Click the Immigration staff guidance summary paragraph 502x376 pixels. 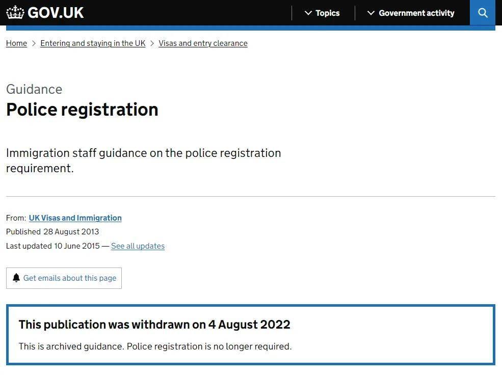click(143, 160)
